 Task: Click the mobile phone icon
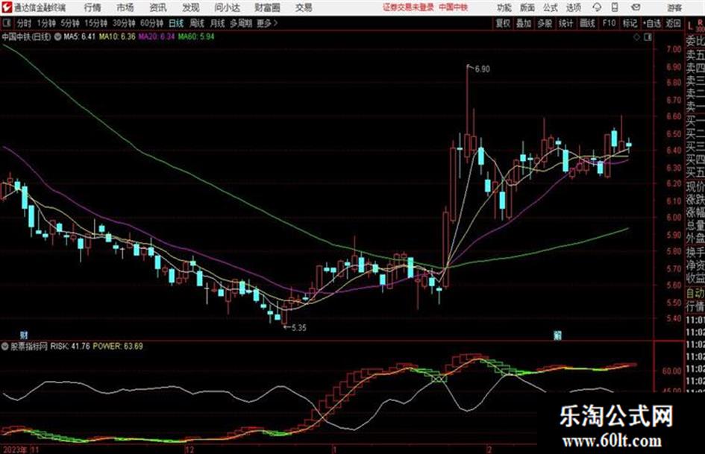tap(615, 7)
